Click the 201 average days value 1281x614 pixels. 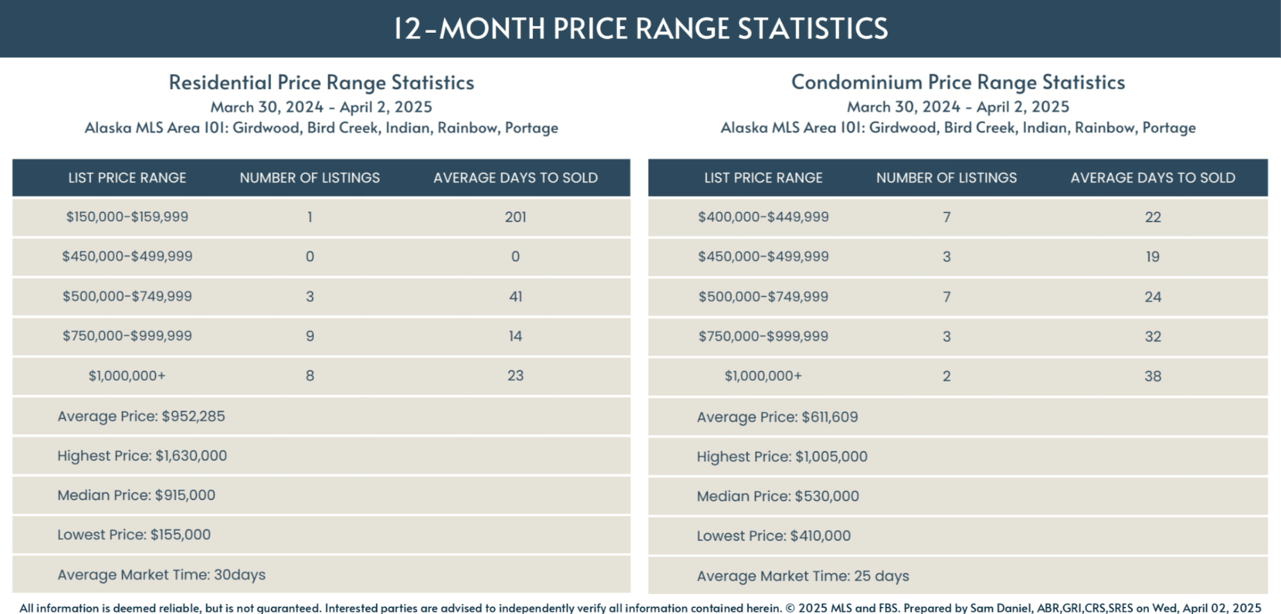coord(516,217)
